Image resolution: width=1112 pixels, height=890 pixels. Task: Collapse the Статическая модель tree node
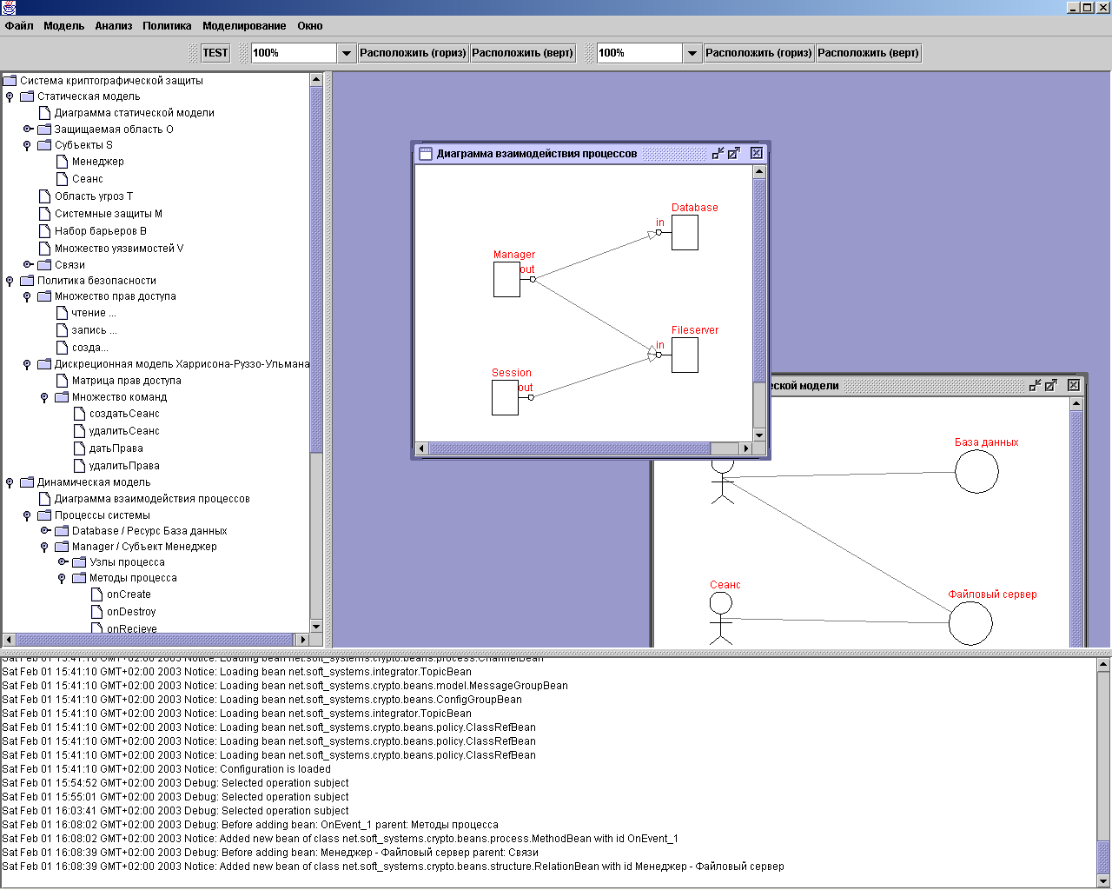[x=10, y=96]
